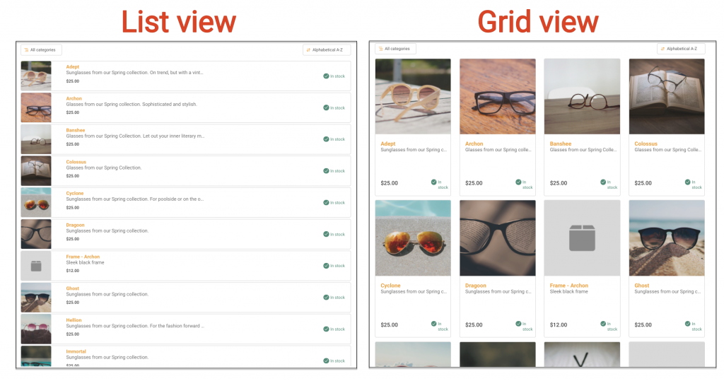Viewport: 724px width, 381px height.
Task: Click Adept title in Grid view
Action: point(388,143)
